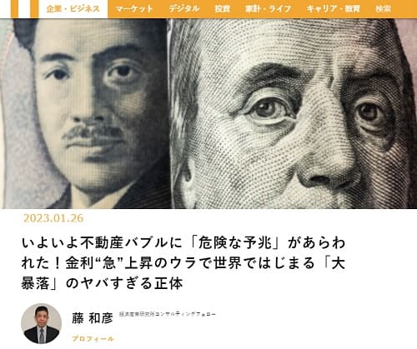The height and width of the screenshot is (349, 417).
Task: Open the 不動産バブル article headline
Action: point(183,263)
